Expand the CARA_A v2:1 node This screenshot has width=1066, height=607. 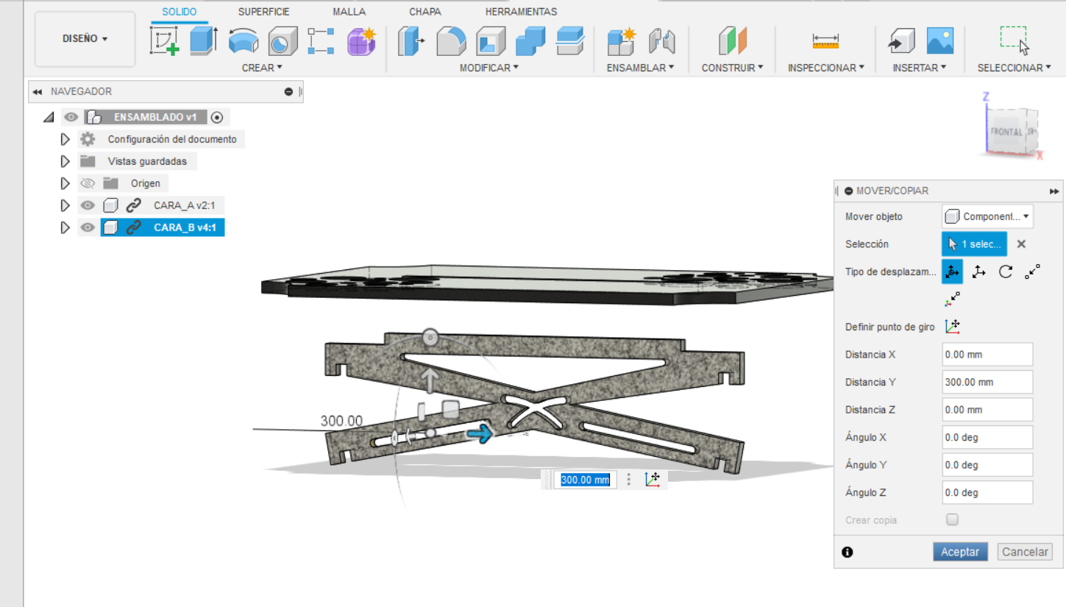pos(65,205)
